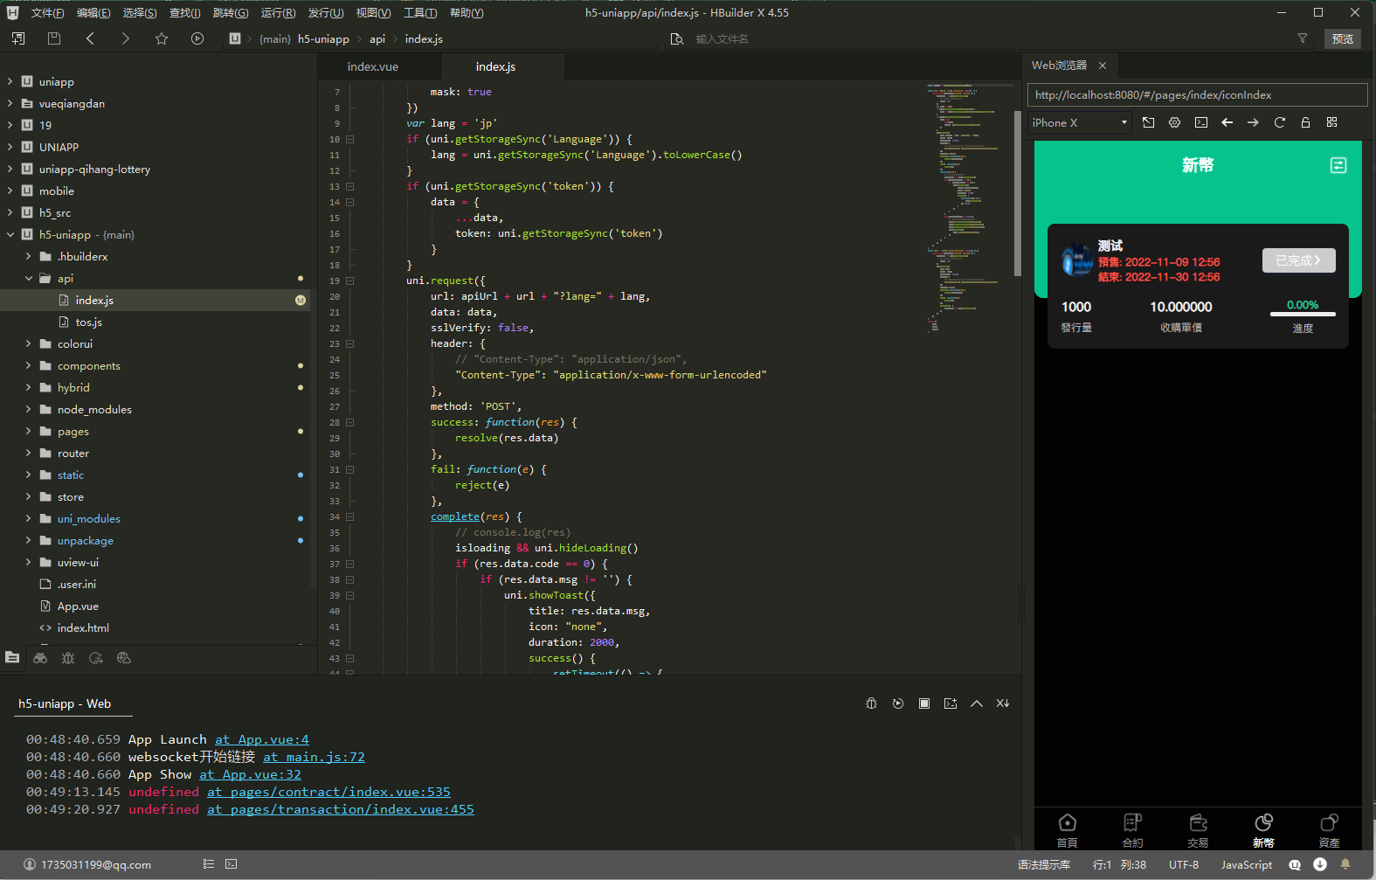1376x880 pixels.
Task: Click the 已完成 button on 测试 card
Action: pos(1299,260)
